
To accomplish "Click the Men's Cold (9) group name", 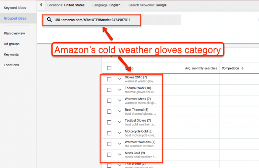I will pos(135,153).
